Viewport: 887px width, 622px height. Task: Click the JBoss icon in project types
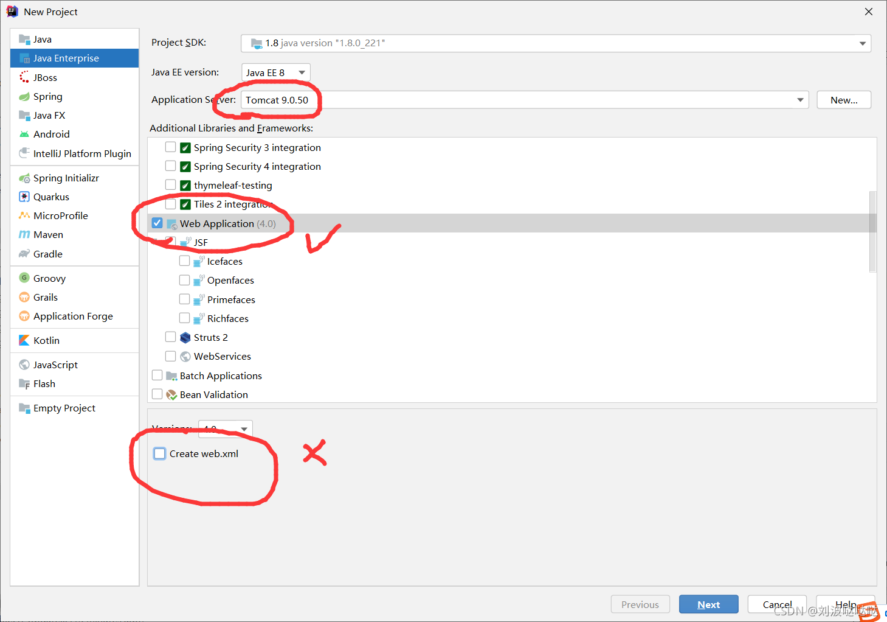pyautogui.click(x=24, y=77)
